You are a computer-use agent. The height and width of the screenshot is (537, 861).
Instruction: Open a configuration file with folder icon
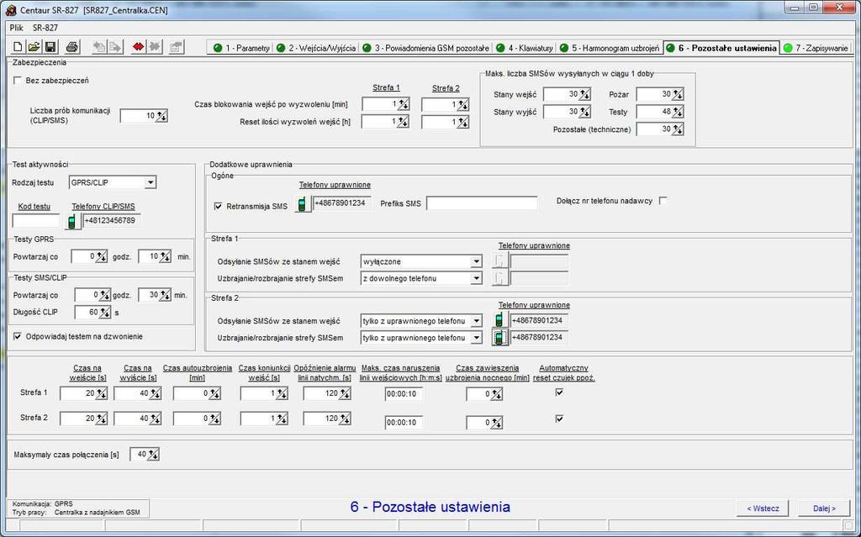tap(34, 47)
